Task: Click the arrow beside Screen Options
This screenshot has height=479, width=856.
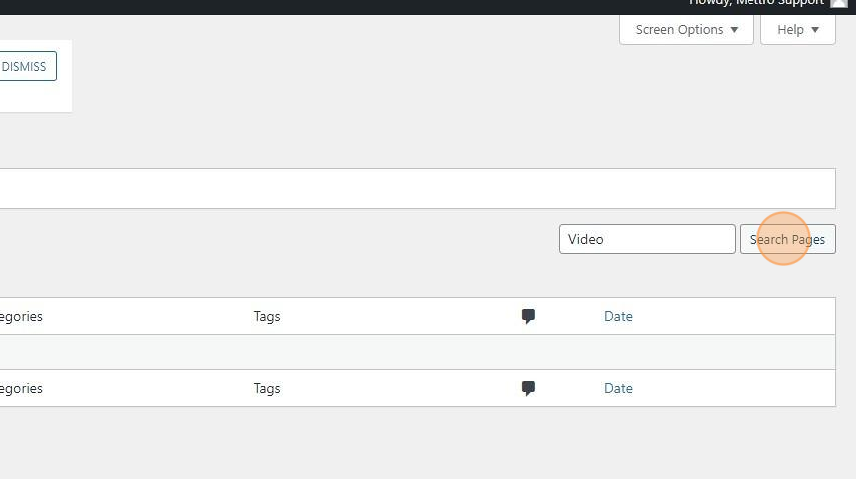Action: [x=735, y=30]
